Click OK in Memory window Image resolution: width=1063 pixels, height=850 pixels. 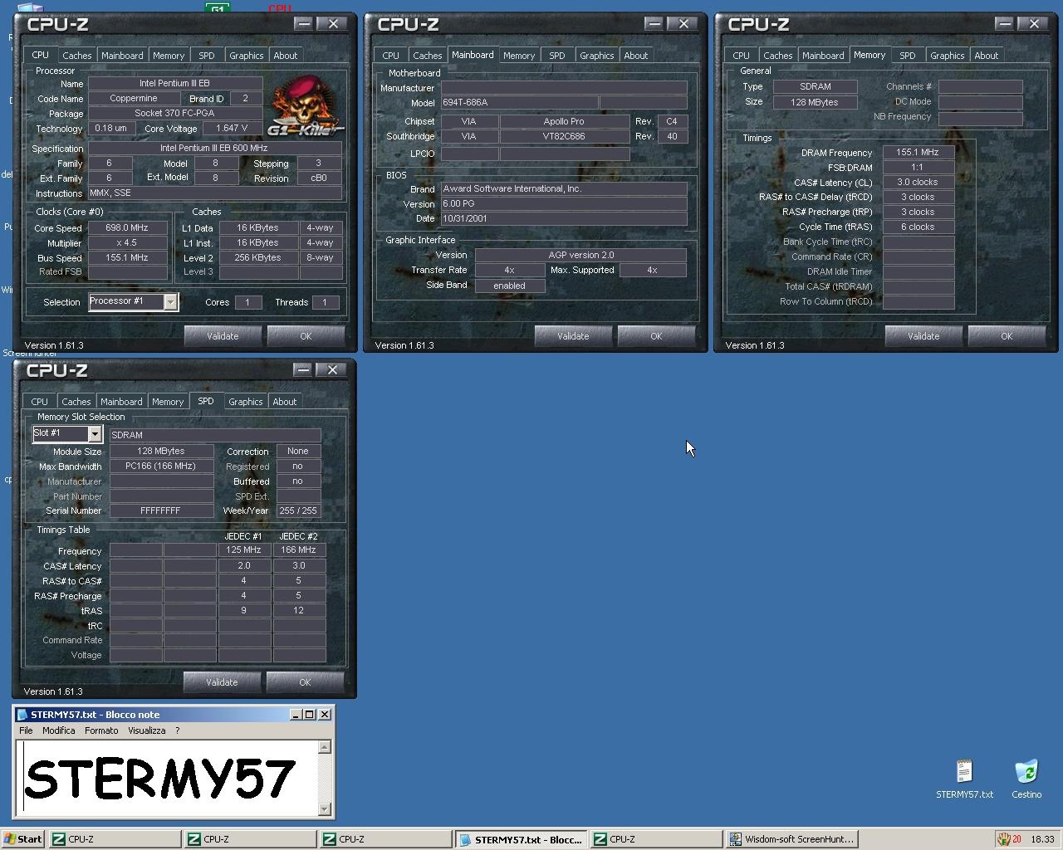pos(1007,336)
